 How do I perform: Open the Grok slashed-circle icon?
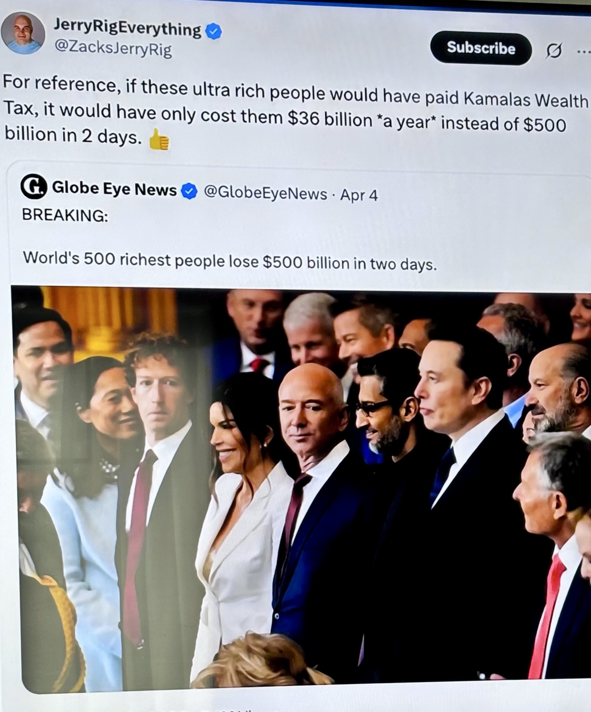(554, 50)
